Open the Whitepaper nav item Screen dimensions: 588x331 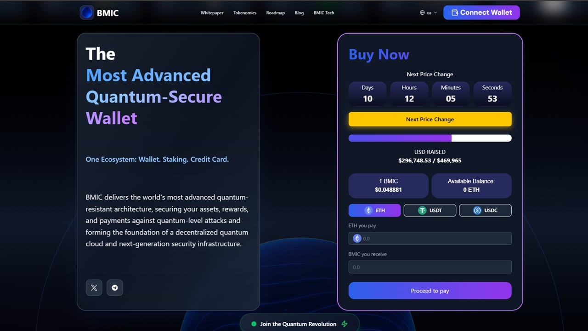[x=212, y=13]
